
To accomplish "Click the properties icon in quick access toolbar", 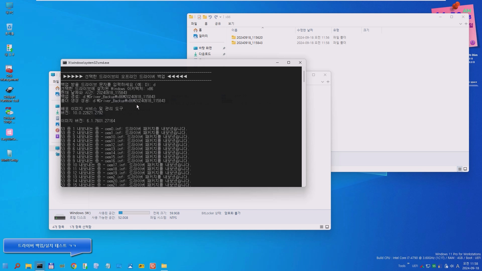I will pyautogui.click(x=199, y=17).
